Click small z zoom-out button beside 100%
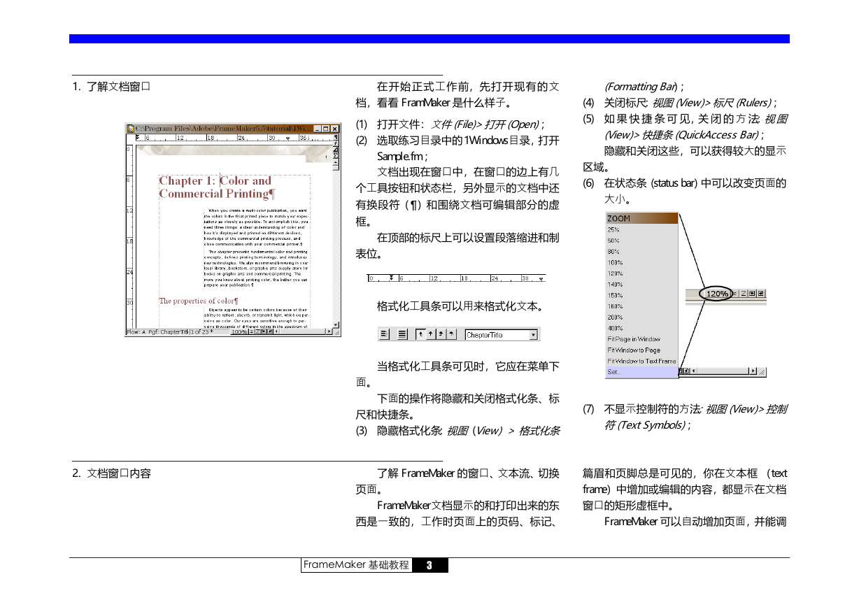The image size is (859, 607). (253, 332)
